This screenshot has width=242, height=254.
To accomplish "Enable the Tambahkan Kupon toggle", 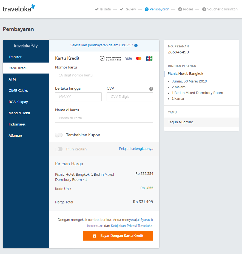I will [x=59, y=135].
